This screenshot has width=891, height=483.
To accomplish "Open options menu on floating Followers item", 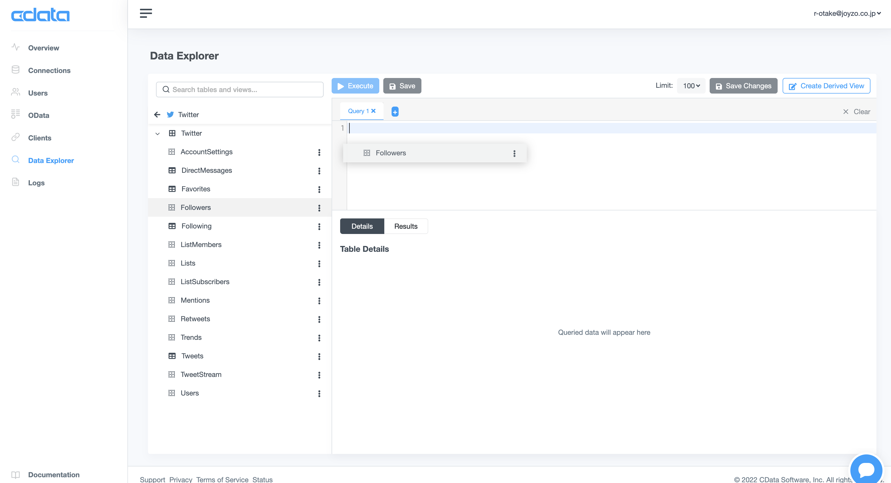I will click(x=514, y=153).
